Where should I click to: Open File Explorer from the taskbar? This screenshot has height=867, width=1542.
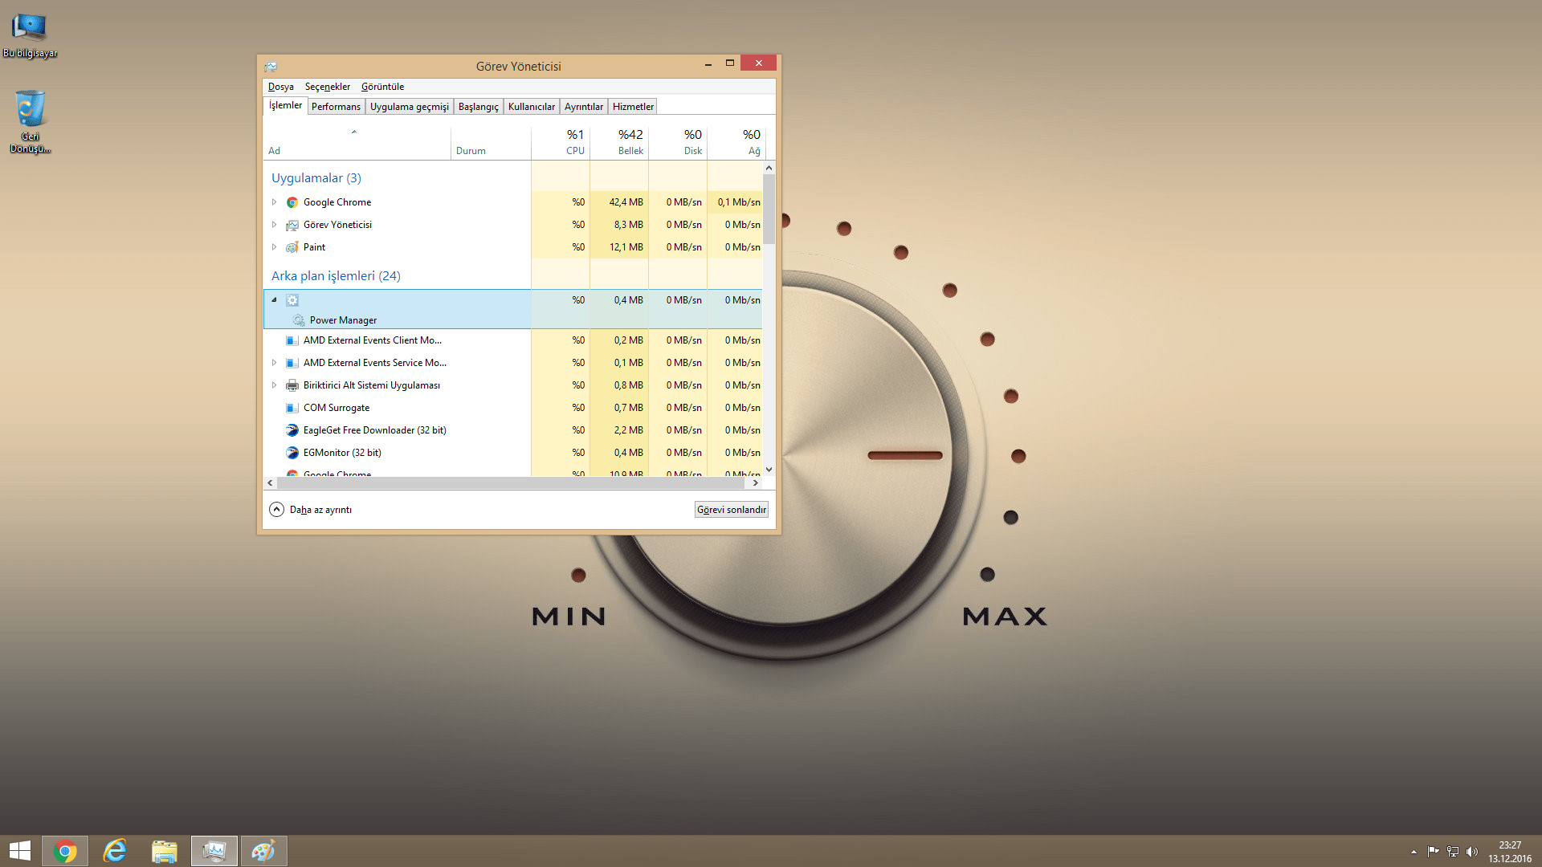coord(165,851)
